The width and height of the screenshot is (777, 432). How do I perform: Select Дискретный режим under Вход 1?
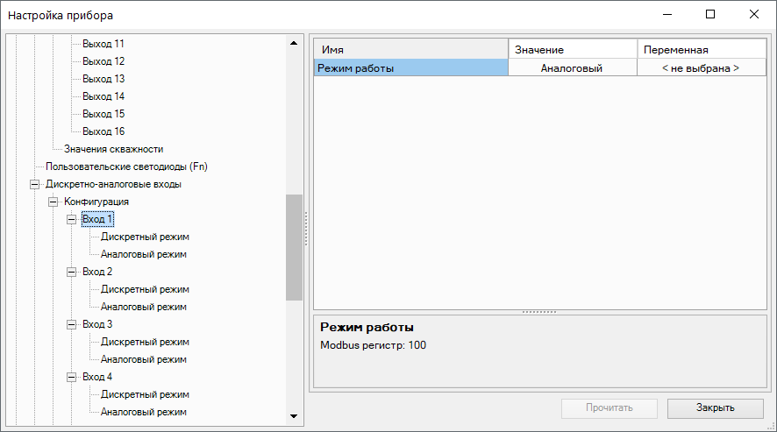(145, 237)
